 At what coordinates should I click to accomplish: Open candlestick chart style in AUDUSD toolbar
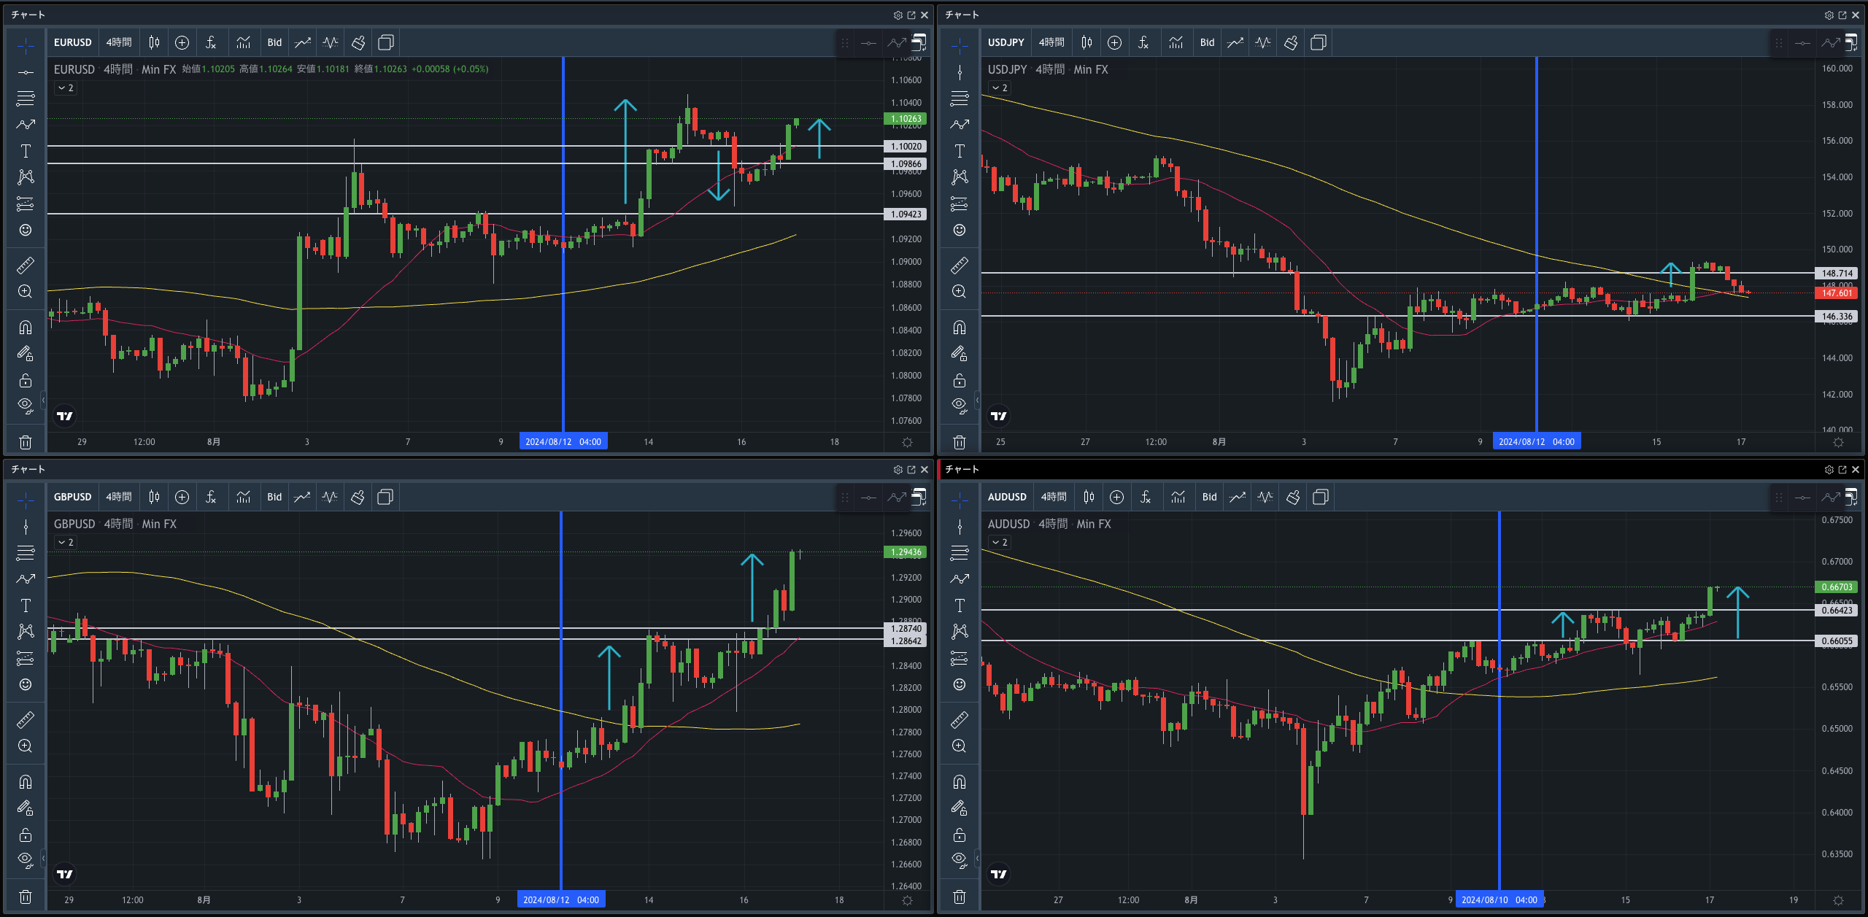pos(1089,497)
